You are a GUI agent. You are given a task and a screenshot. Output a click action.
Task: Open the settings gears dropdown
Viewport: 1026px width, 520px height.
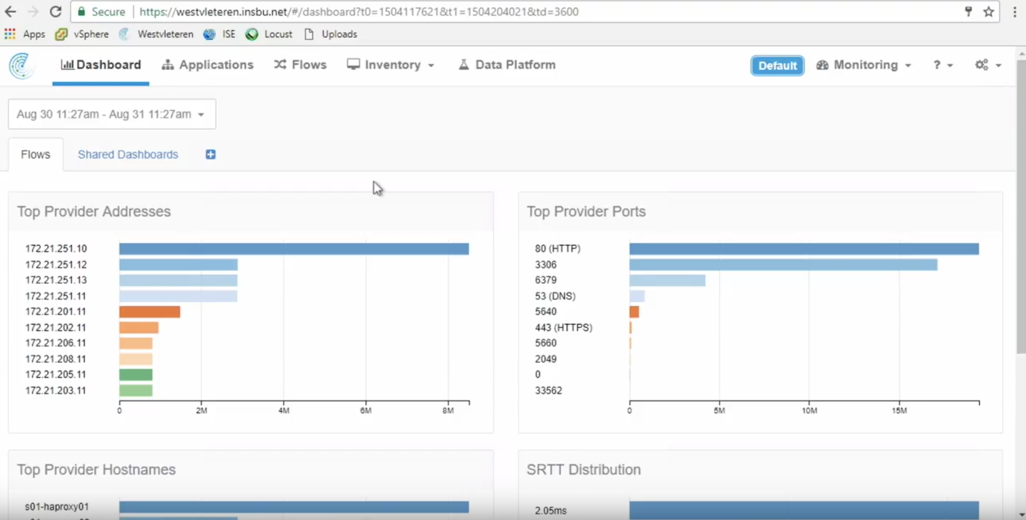(988, 65)
